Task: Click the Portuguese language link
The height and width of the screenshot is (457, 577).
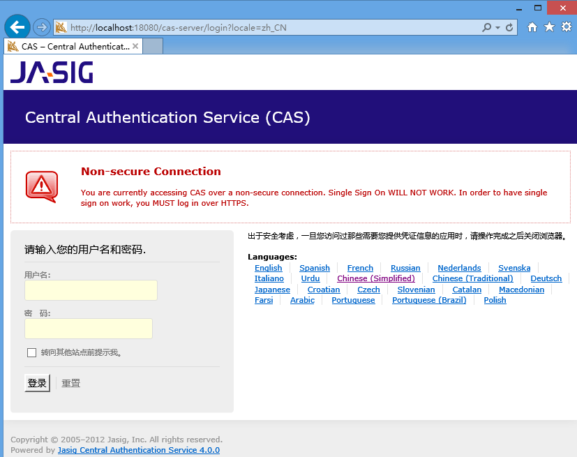Action: point(353,300)
